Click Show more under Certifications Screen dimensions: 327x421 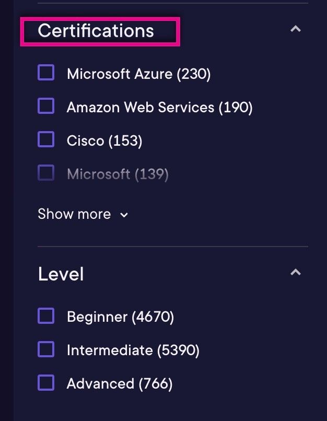click(74, 214)
